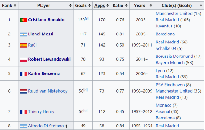Viewport: 205px width, 130px height.
Task: Click Portugal flag beside Cristiano Ronaldo
Action: (x=23, y=20)
